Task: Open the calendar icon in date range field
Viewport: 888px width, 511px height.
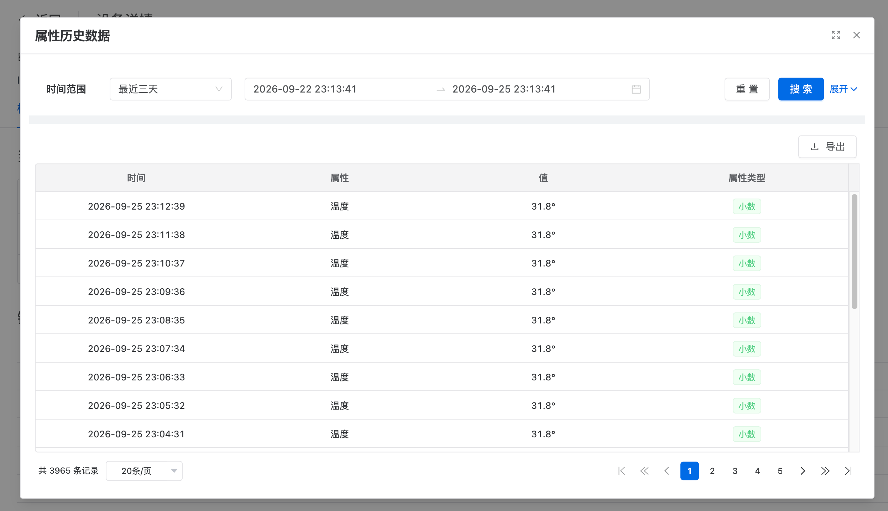Action: [x=636, y=89]
